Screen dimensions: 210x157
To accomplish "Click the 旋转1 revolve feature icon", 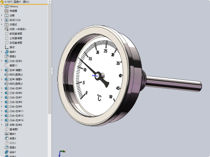I will click(x=6, y=52).
